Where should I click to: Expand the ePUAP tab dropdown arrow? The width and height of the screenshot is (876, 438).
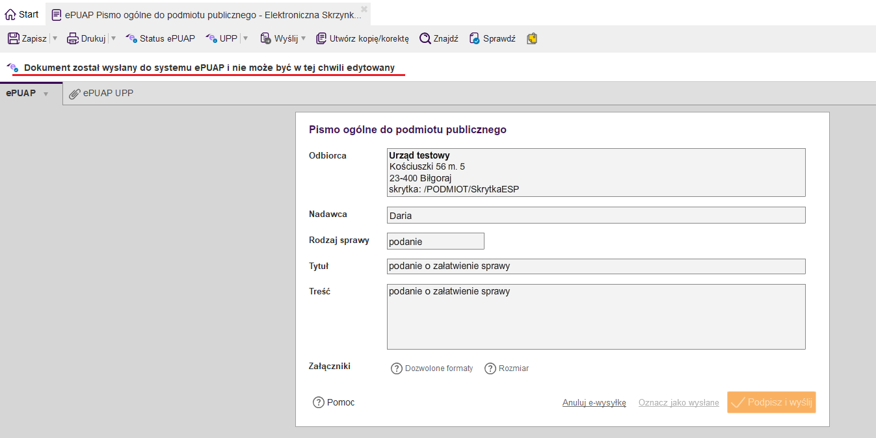point(46,94)
